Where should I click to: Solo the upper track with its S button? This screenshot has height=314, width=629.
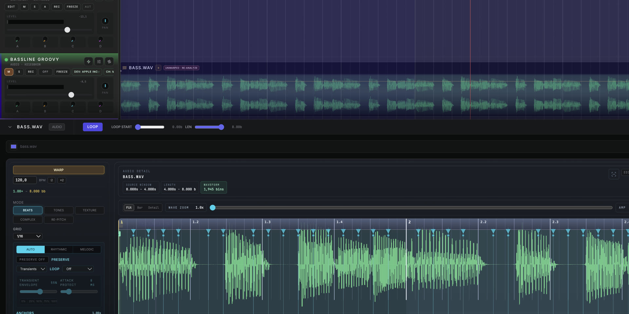tap(34, 7)
